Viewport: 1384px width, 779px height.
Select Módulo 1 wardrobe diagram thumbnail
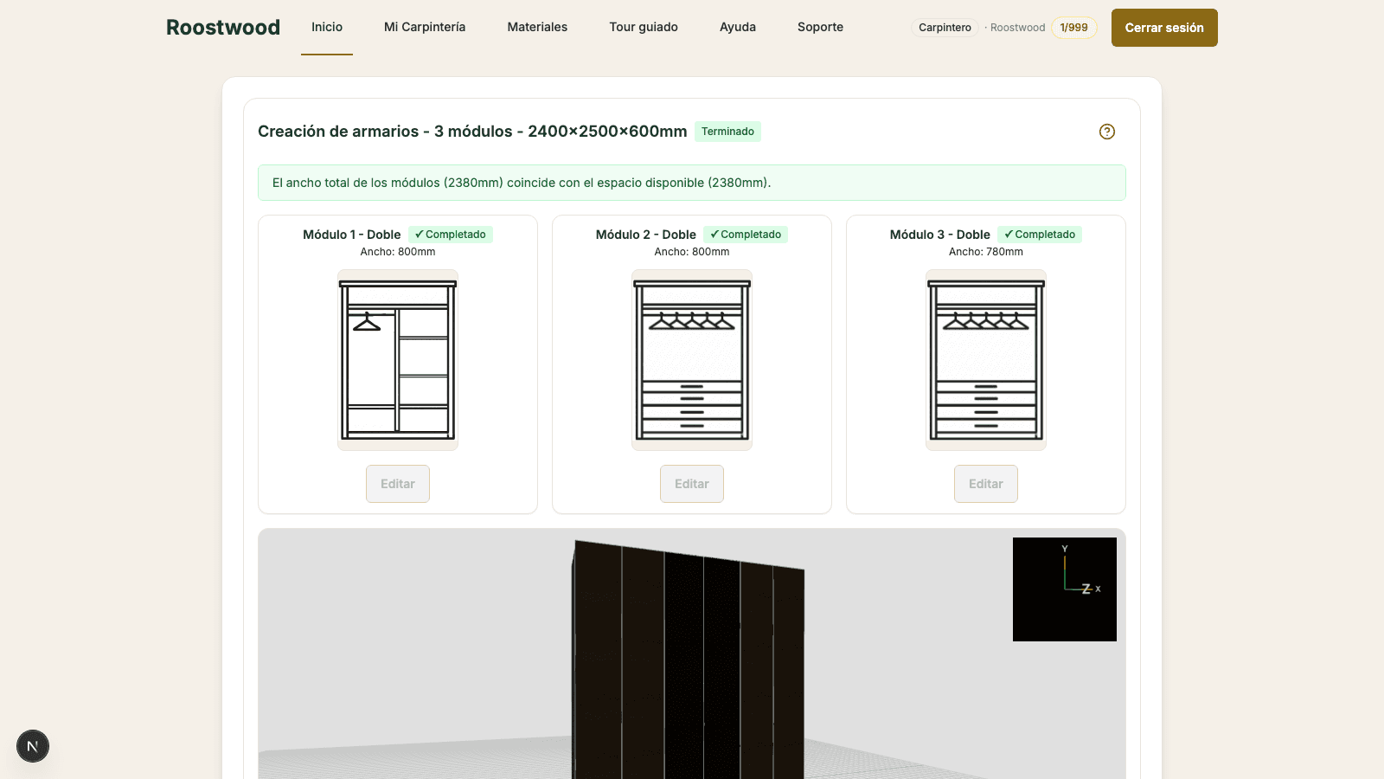(x=398, y=360)
